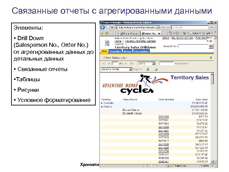Open the My Subscriptions link

point(182,38)
